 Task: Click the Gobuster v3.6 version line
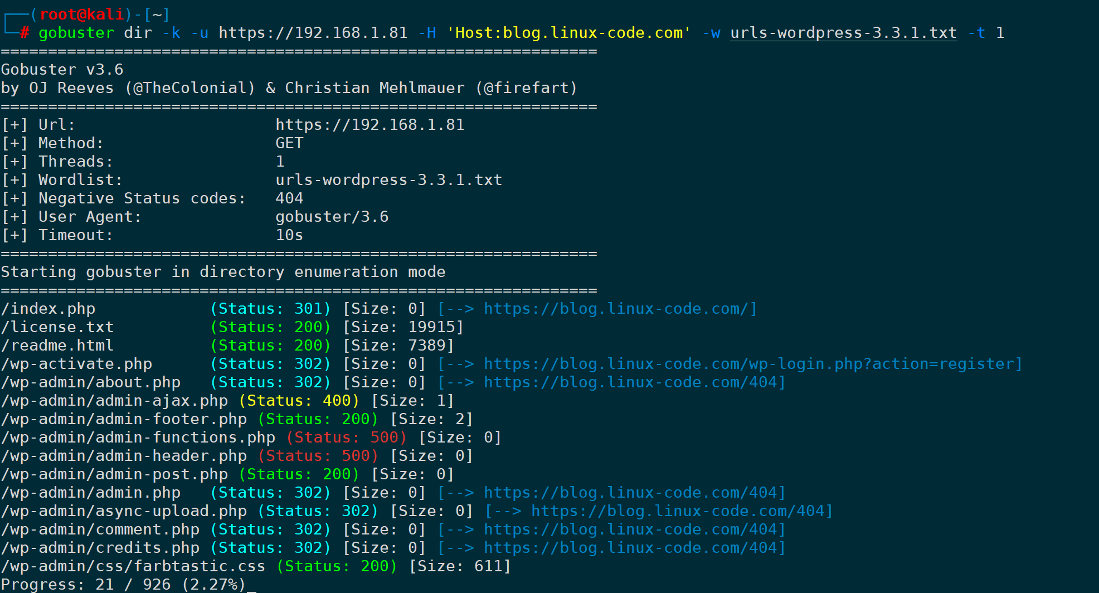62,70
